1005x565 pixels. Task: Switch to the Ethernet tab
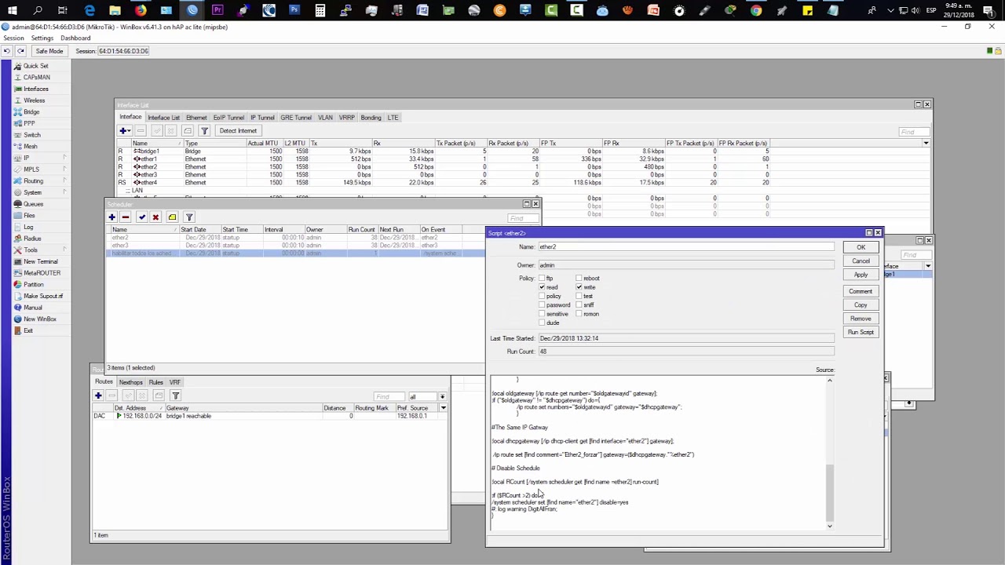click(196, 118)
